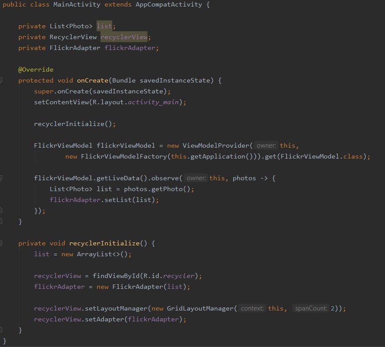Click the "activity_main" layout reference

tap(153, 102)
